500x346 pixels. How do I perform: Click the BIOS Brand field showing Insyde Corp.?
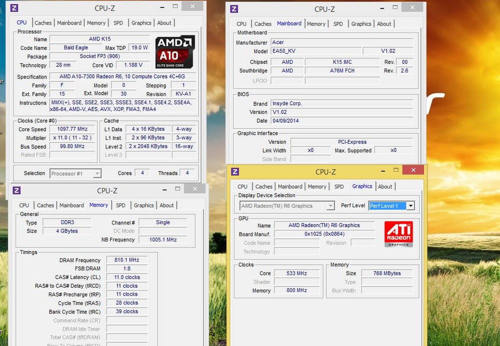click(341, 103)
